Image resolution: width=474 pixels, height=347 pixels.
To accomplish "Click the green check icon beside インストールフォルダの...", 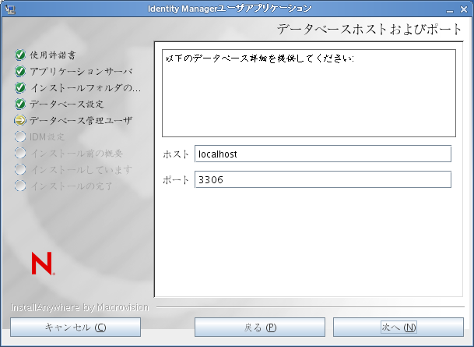I will (20, 87).
